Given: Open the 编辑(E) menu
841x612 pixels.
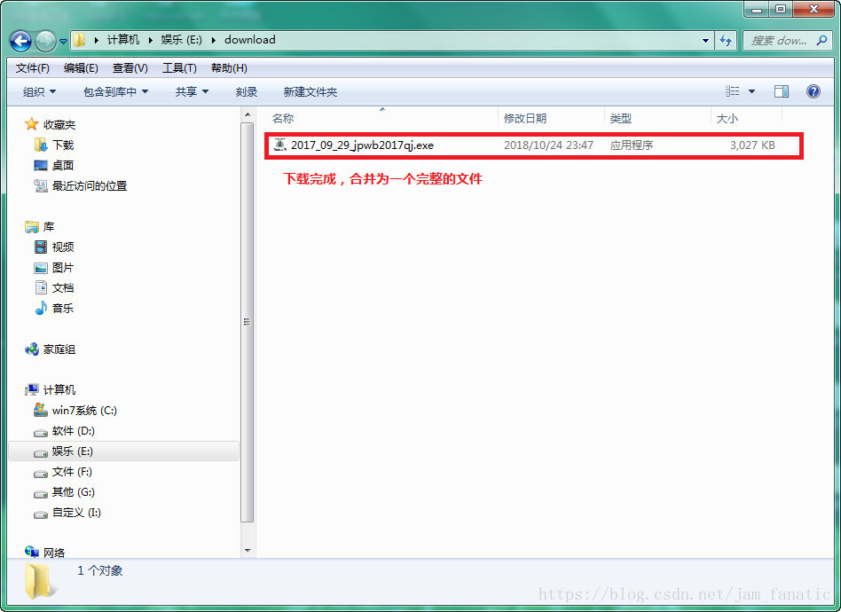Looking at the screenshot, I should click(81, 68).
